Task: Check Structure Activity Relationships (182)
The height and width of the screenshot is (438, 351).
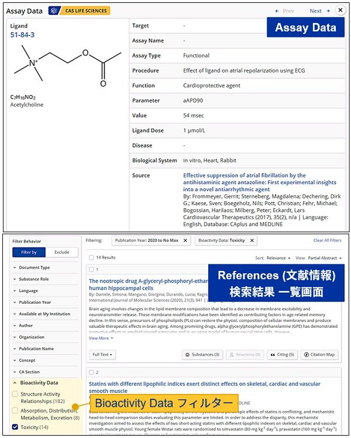Action: (15, 394)
